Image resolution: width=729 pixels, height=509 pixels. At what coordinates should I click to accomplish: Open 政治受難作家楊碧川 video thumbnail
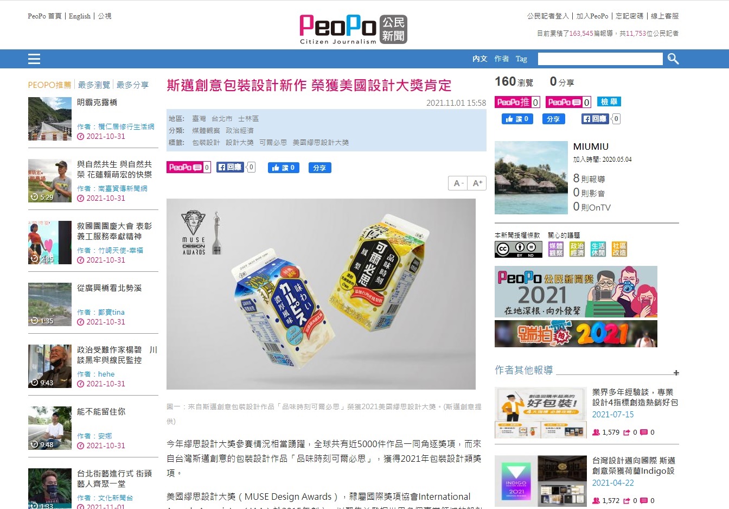(50, 366)
